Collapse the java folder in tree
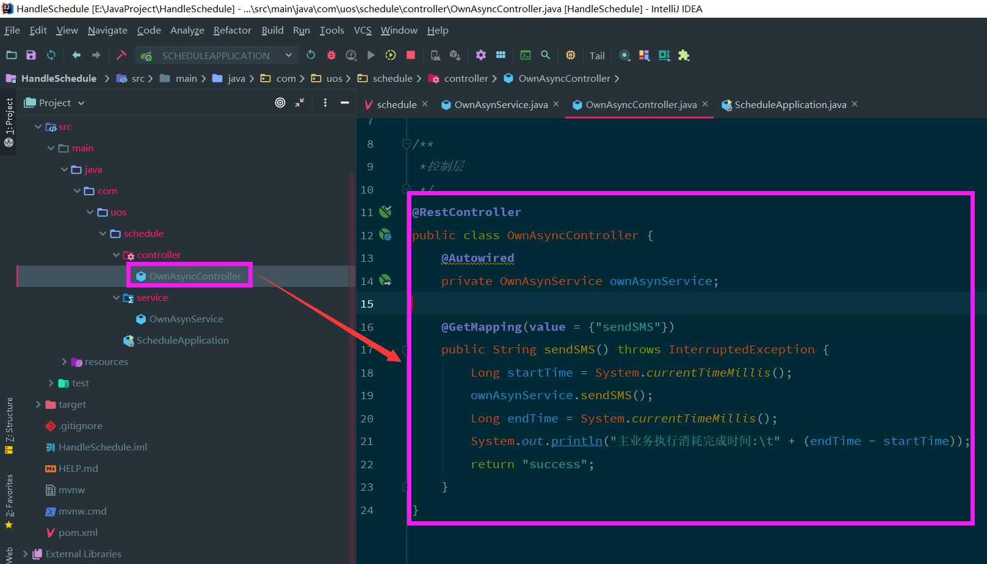This screenshot has width=987, height=564. [64, 170]
